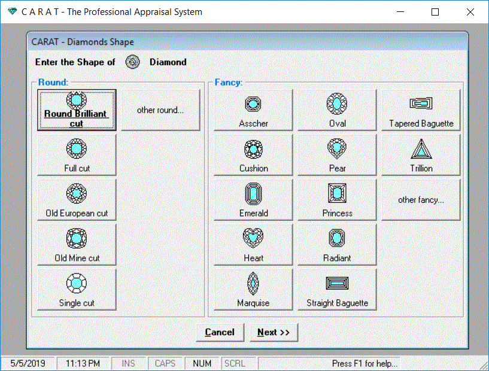Select the Princess cut shape
489x371 pixels.
[x=337, y=200]
